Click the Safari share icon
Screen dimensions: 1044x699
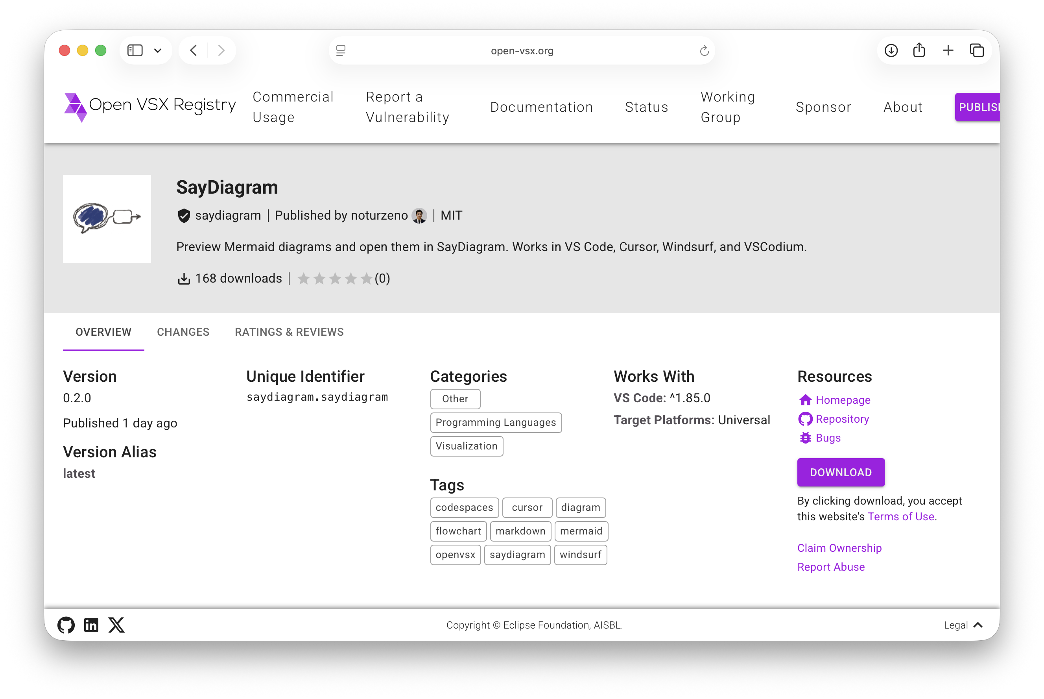tap(919, 50)
